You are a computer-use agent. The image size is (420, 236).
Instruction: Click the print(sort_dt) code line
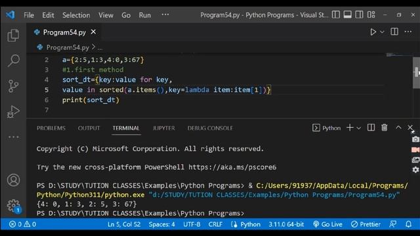[91, 100]
